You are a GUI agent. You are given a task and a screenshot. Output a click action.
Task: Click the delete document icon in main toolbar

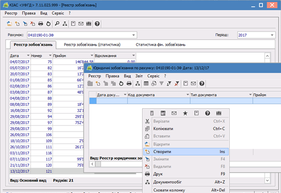click(x=33, y=24)
